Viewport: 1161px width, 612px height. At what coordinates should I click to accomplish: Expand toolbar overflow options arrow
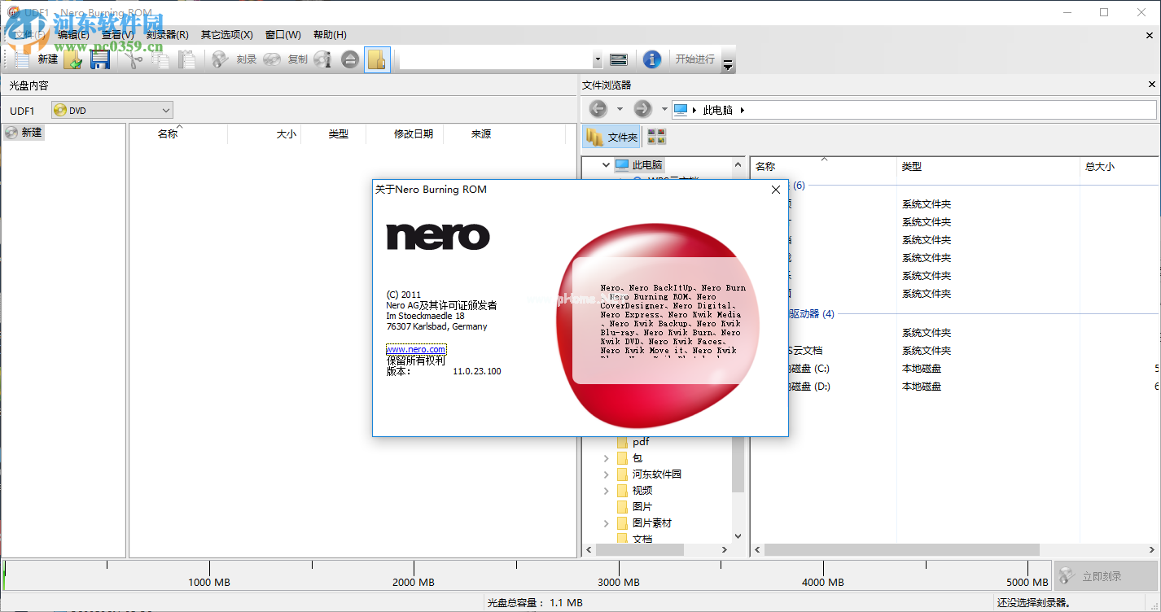pos(728,64)
